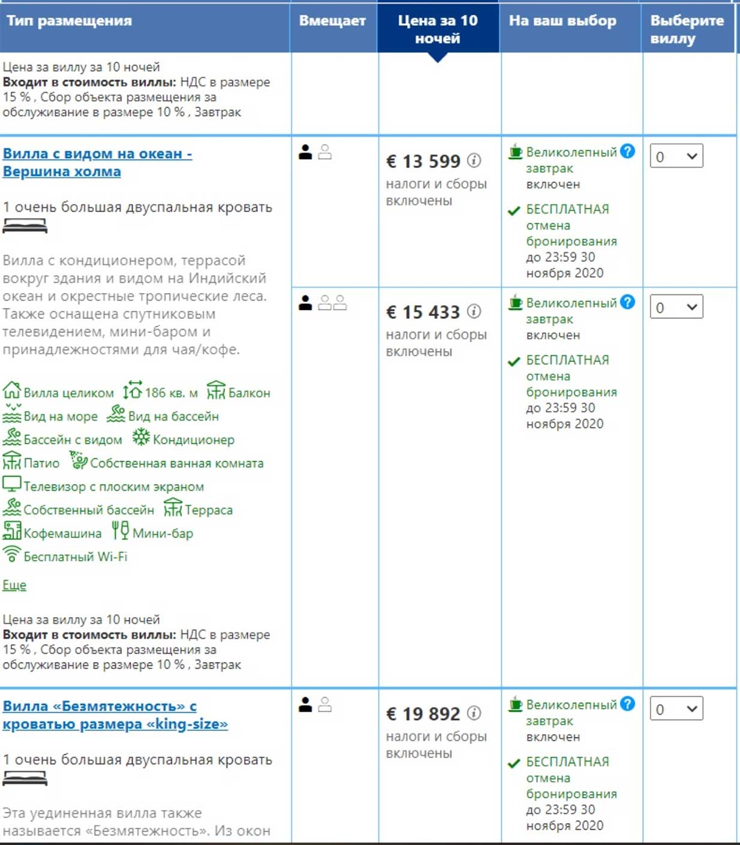Image resolution: width=740 pixels, height=845 pixels.
Task: Click the Free Wi-Fi amenity icon
Action: pos(11,555)
